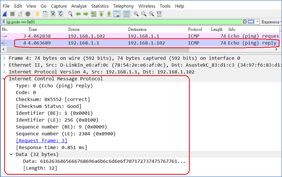The width and height of the screenshot is (282, 177).
Task: Sort by the No. column header
Action: click(14, 29)
